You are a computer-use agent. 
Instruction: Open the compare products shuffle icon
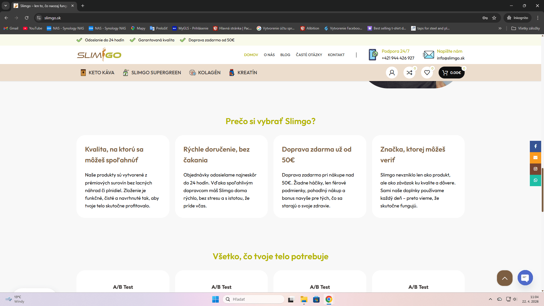(409, 73)
